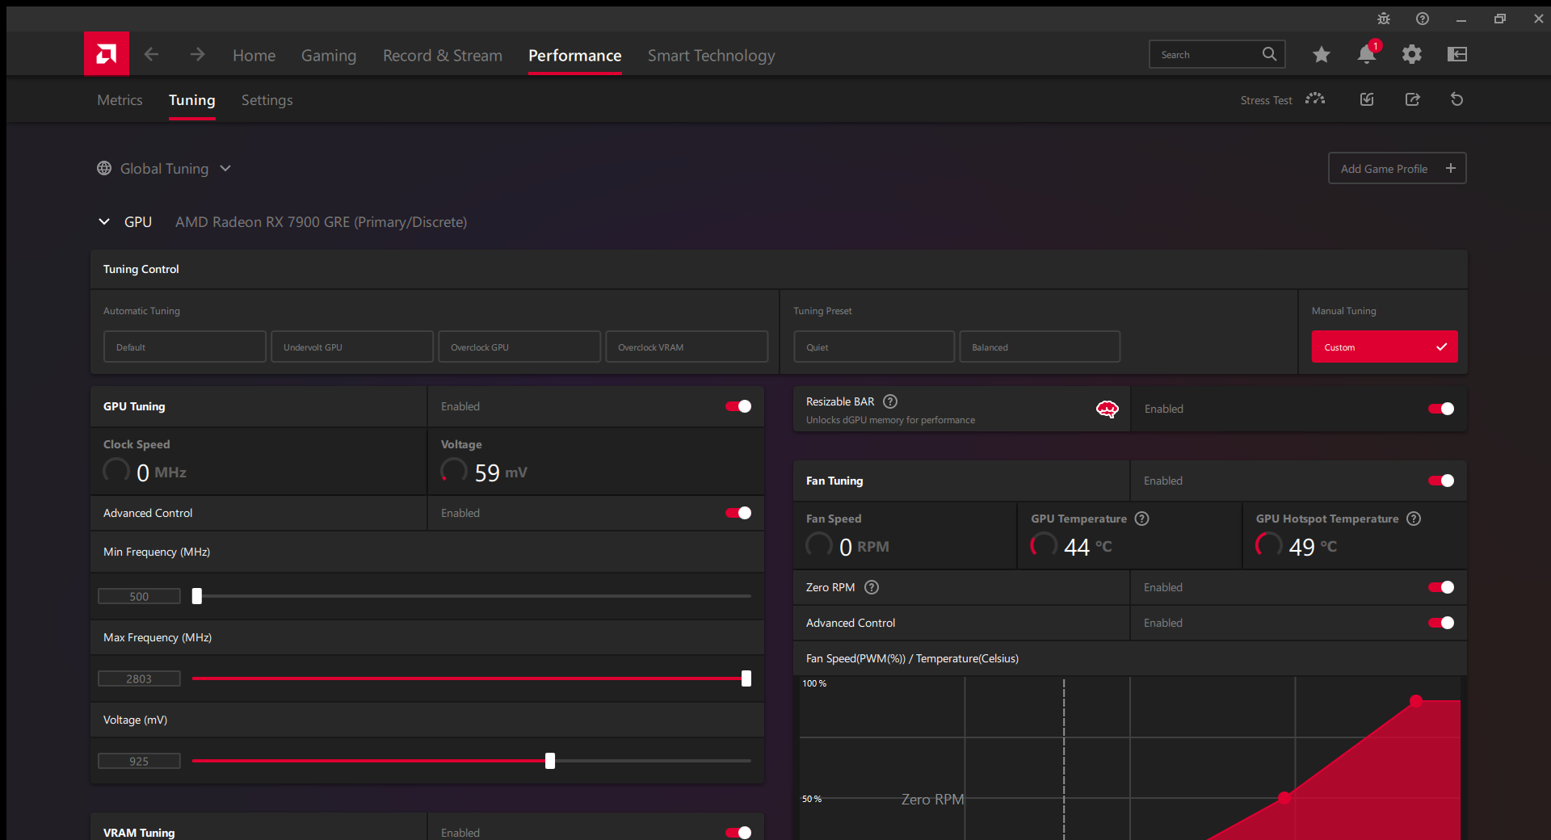Screen dimensions: 1551x840
Task: Go back with the left arrow
Action: tap(151, 54)
